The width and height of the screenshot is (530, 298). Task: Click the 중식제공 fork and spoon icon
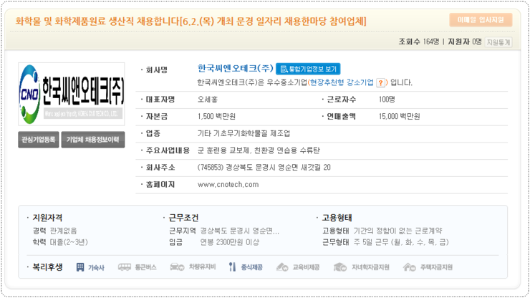point(232,267)
